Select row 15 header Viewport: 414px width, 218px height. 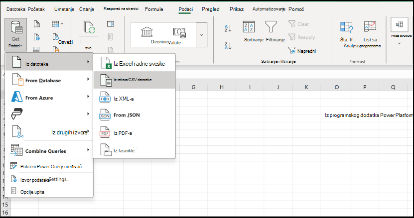[x=5, y=205]
